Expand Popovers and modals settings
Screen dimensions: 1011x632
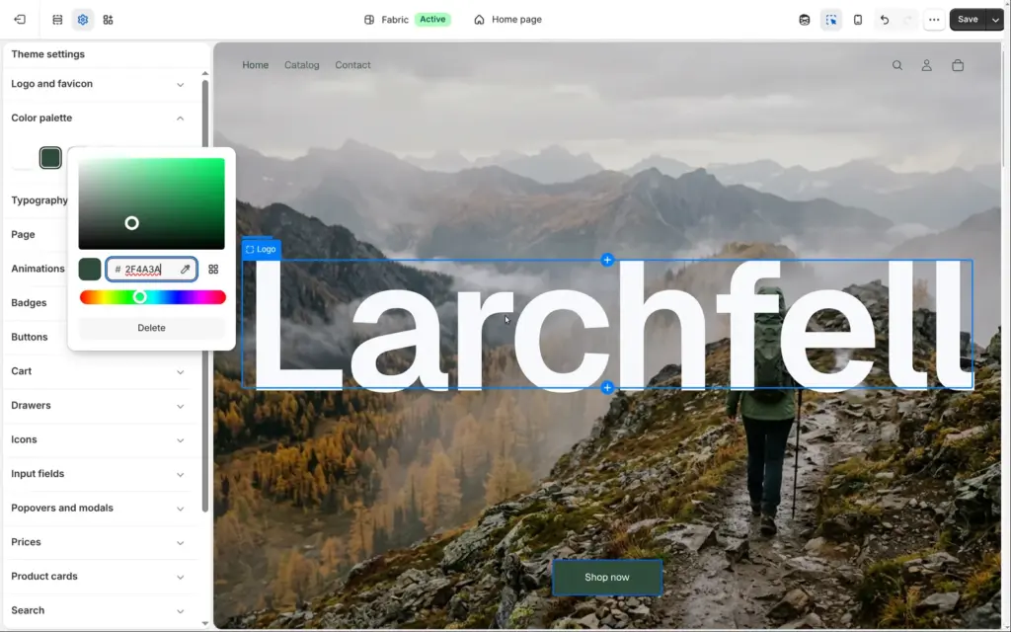point(98,509)
